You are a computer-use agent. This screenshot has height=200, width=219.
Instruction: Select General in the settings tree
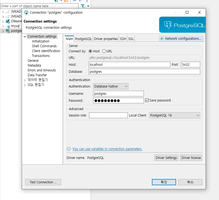tap(33, 61)
